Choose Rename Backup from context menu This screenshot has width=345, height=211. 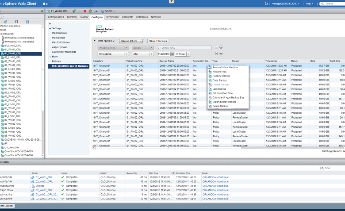[228, 76]
